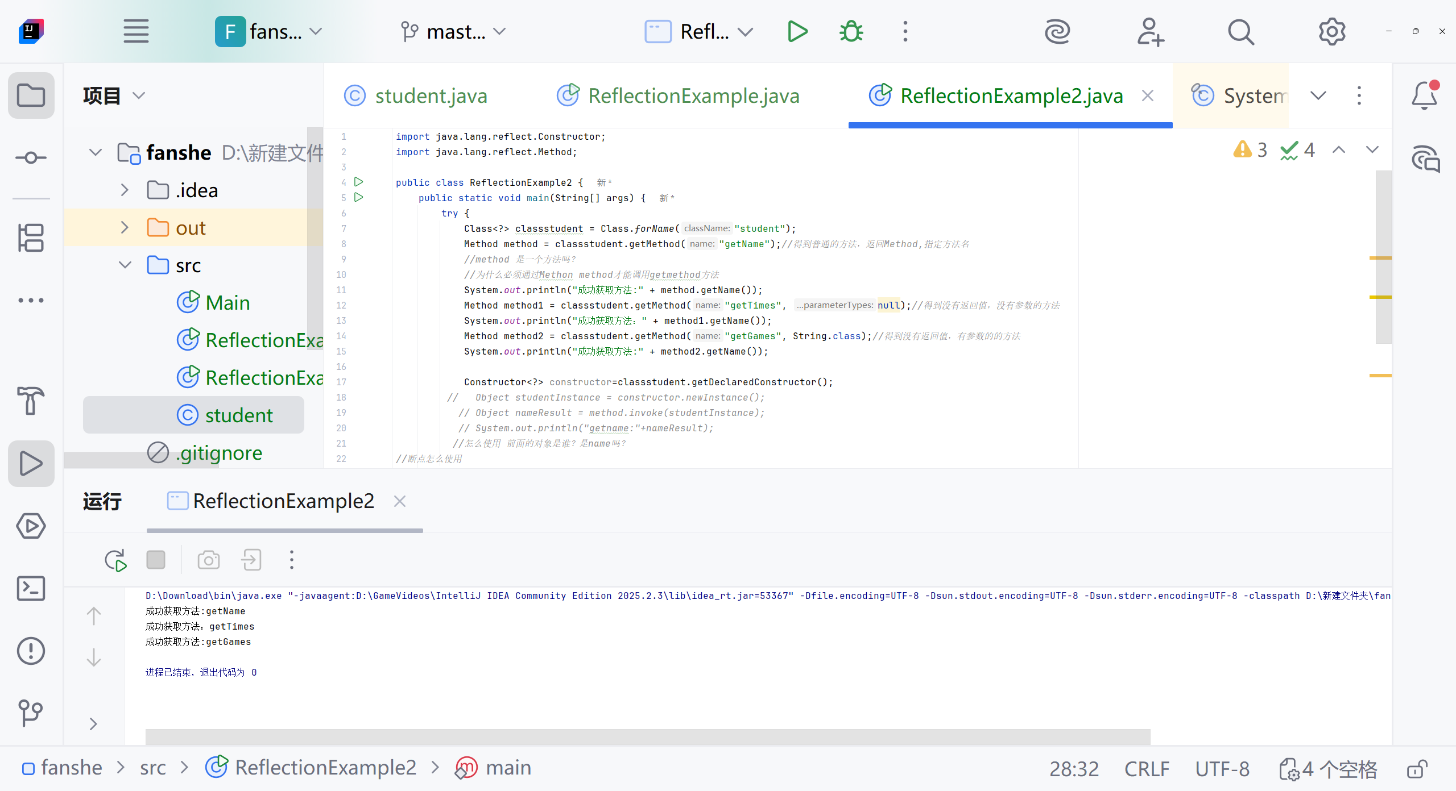Click the UTF-8 encoding in the status bar

click(1222, 769)
